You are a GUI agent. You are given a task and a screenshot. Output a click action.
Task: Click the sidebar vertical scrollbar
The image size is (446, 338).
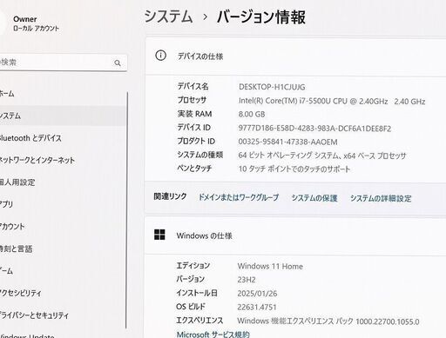(126, 210)
